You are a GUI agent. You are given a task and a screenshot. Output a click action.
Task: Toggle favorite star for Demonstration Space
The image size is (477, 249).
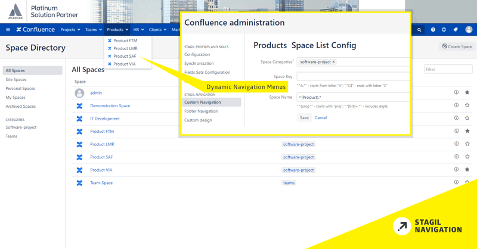point(467,105)
